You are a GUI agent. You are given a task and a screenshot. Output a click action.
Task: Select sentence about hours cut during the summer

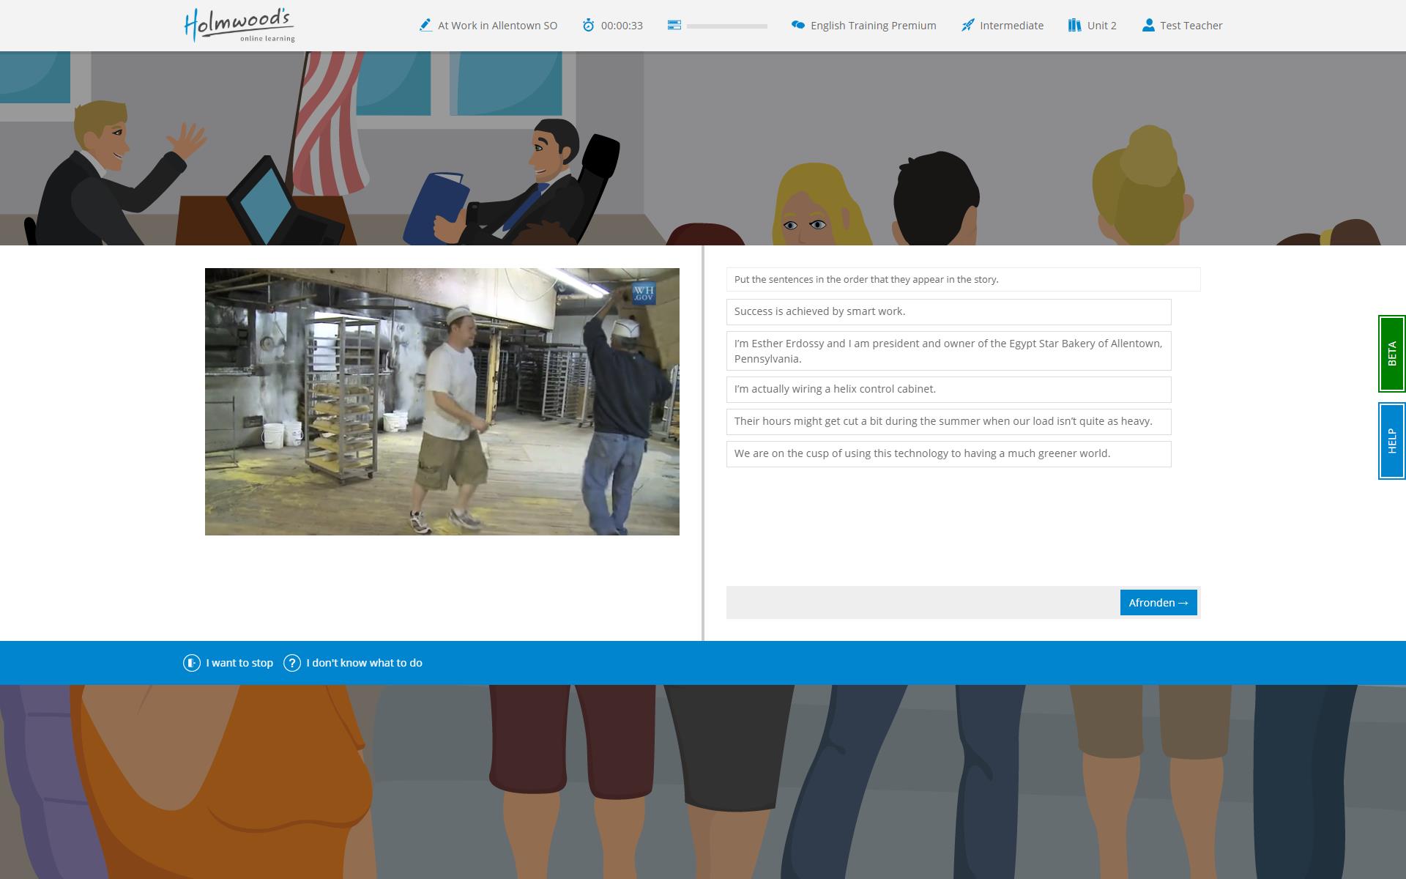[948, 422]
